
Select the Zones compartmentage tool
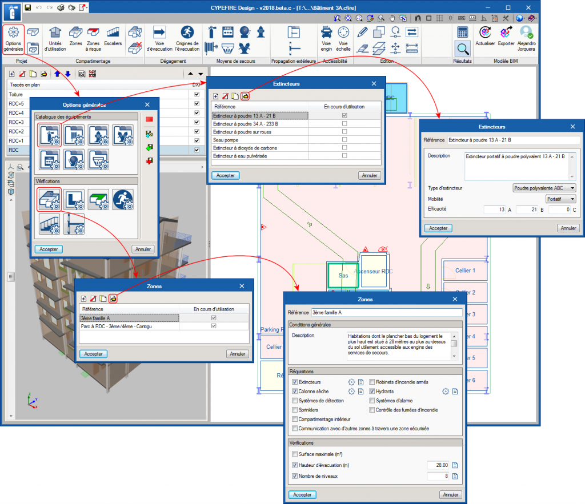pyautogui.click(x=76, y=37)
